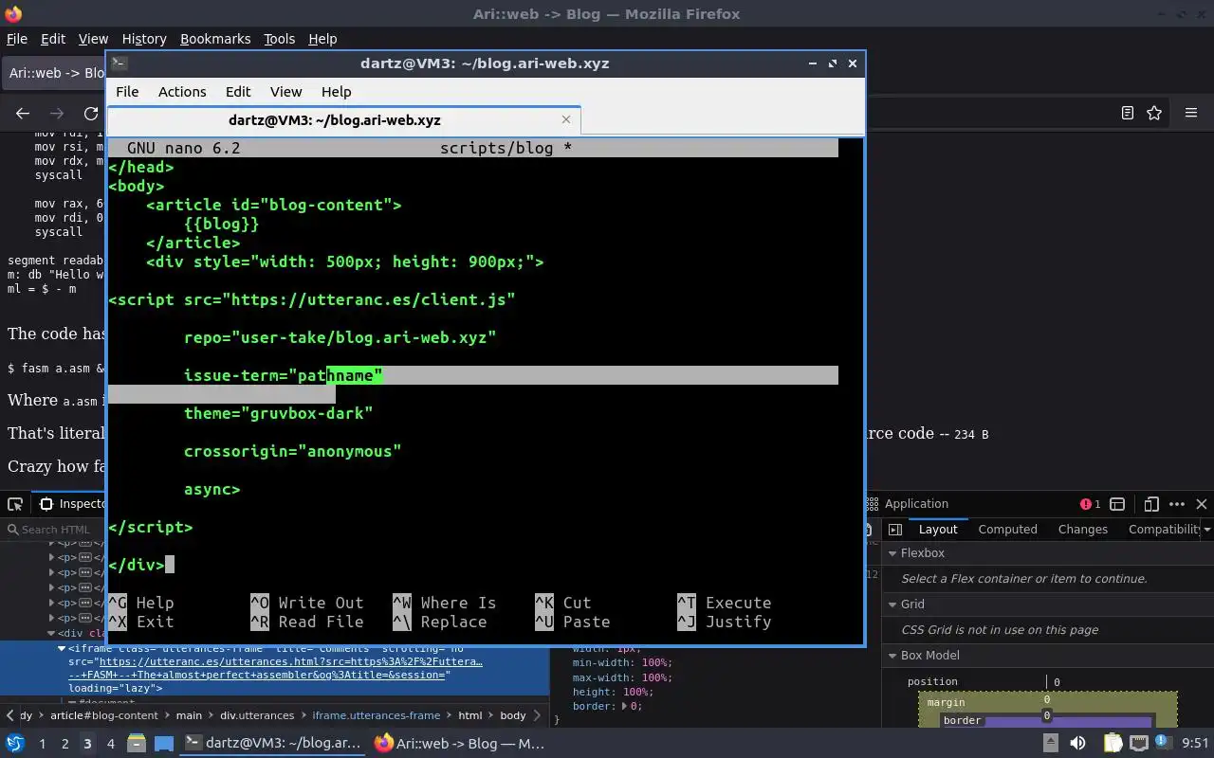Open the taskbar start menu icon
The height and width of the screenshot is (758, 1214).
[x=15, y=744]
